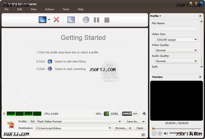Open the Video Size 320x240 dropdown

(176, 40)
